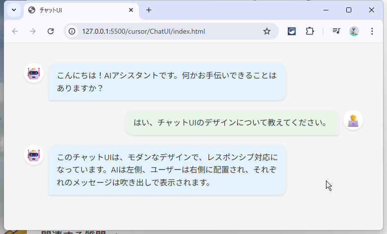This screenshot has height=234, width=387.
Task: Click the robot avatar beside the greeting message
Action: [x=34, y=73]
